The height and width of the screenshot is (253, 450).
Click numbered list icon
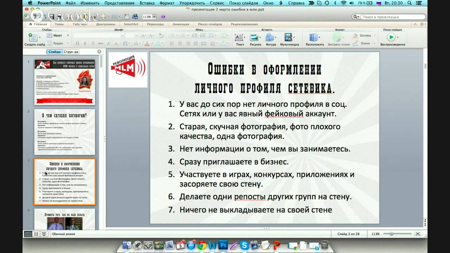pyautogui.click(x=183, y=35)
